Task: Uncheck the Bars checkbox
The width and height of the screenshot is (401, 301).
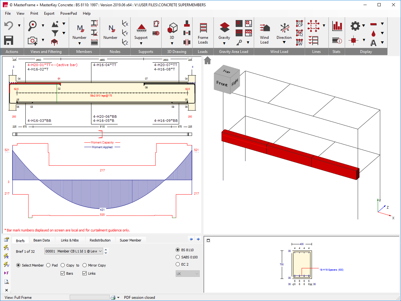Action: [63, 273]
